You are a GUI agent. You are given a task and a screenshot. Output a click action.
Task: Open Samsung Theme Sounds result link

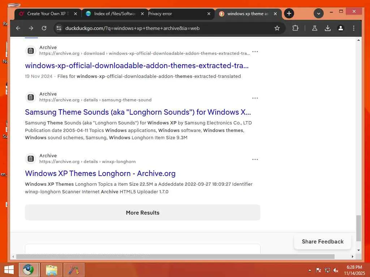[x=138, y=112]
